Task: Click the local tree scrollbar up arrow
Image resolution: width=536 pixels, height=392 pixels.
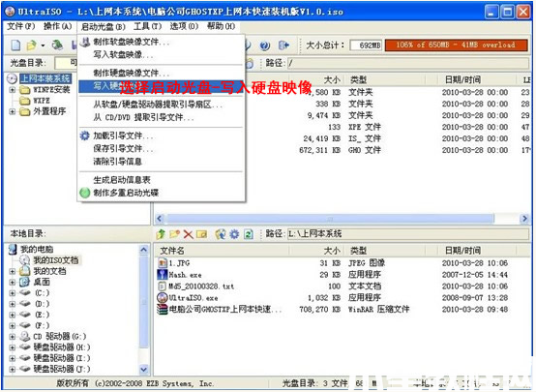Action: click(144, 250)
